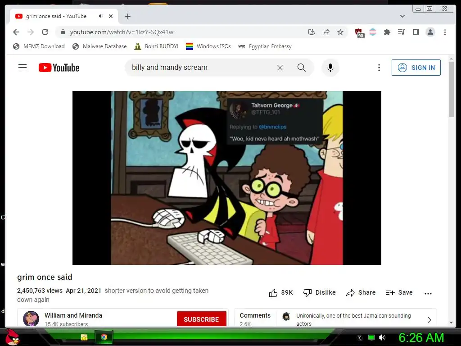Click the 6:26 AM clock
Screen dimensions: 461x346
[421, 338]
